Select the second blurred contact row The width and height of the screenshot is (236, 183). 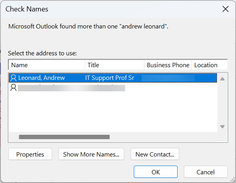pyautogui.click(x=113, y=88)
